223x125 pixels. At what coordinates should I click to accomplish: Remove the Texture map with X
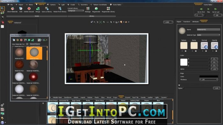tap(186, 51)
